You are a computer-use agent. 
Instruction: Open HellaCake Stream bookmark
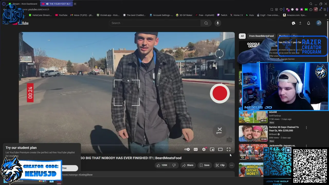40,15
